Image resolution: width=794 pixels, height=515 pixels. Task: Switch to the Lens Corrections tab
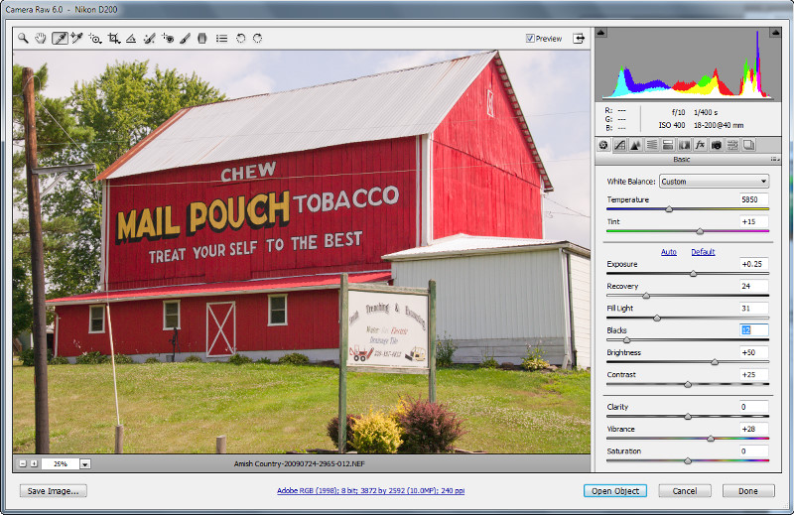tap(684, 145)
